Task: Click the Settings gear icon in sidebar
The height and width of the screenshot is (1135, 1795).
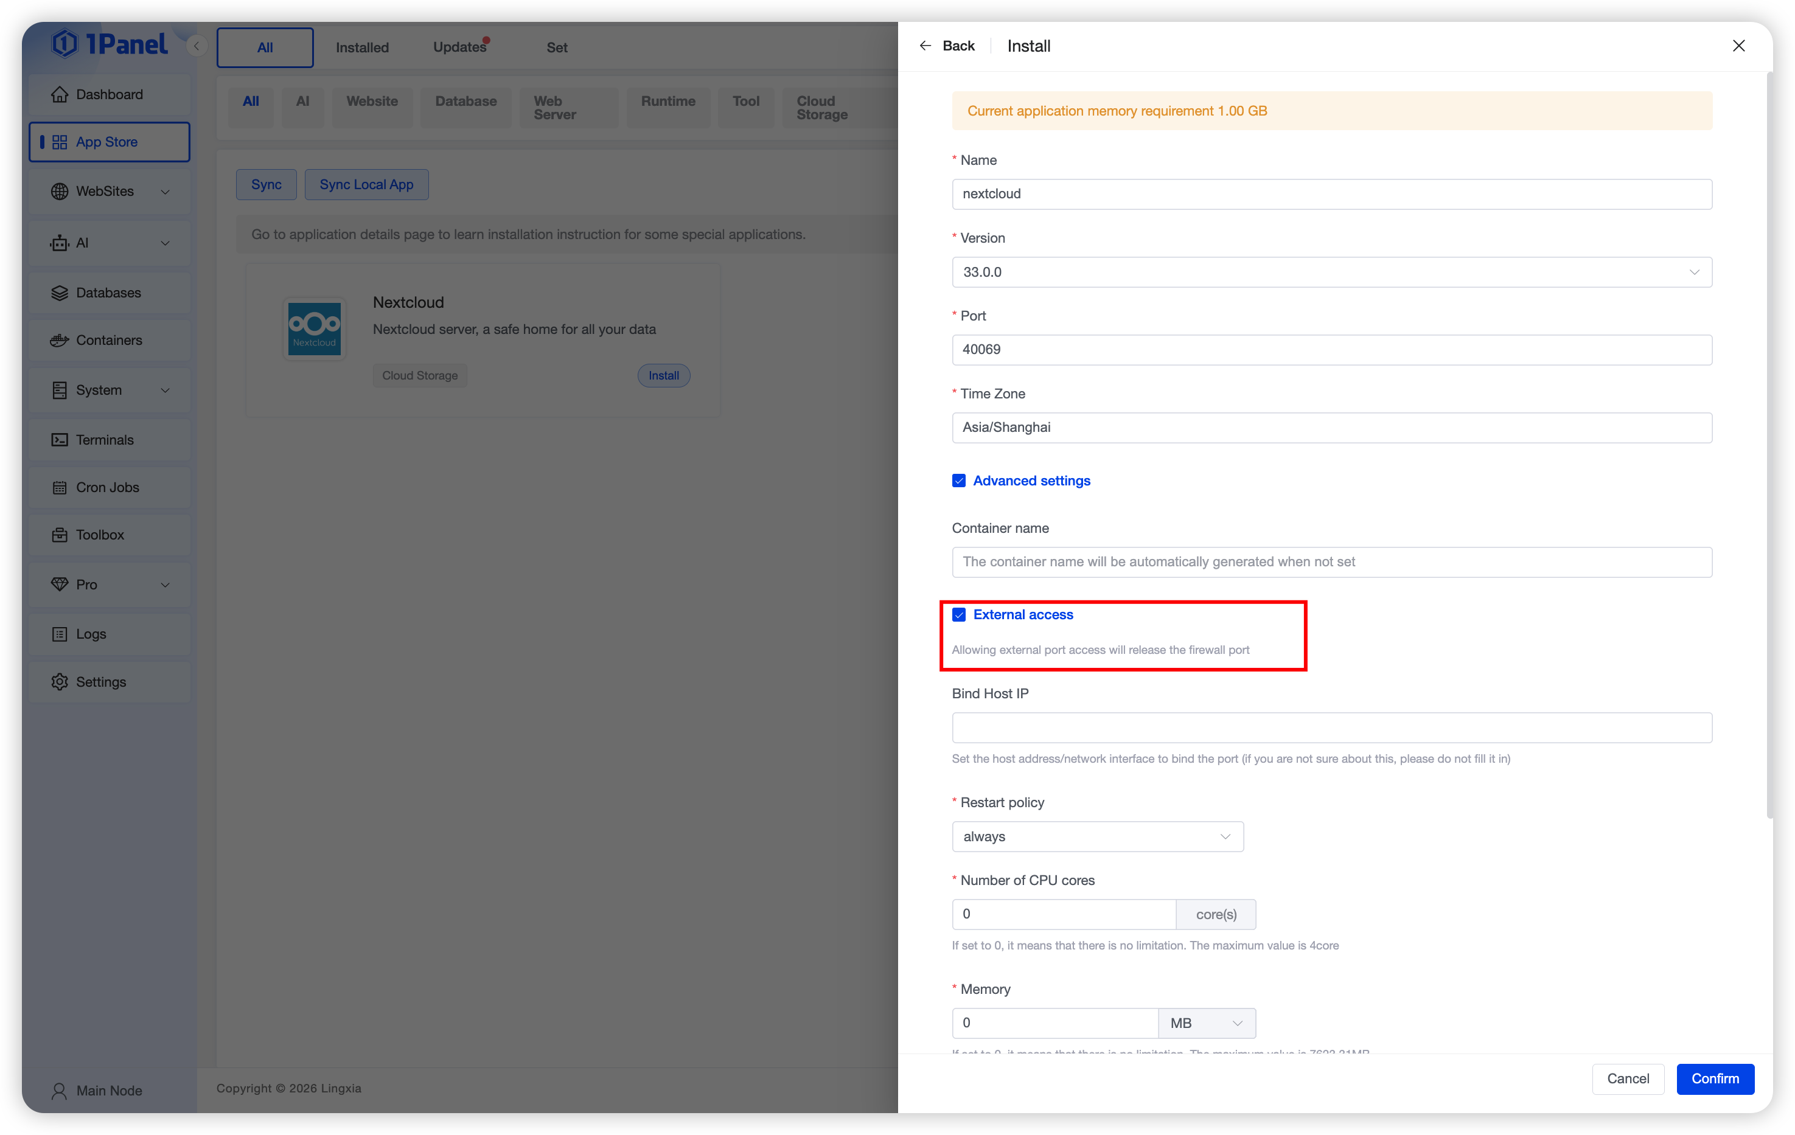Action: pyautogui.click(x=60, y=682)
